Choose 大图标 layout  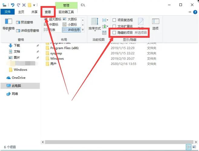point(70,19)
